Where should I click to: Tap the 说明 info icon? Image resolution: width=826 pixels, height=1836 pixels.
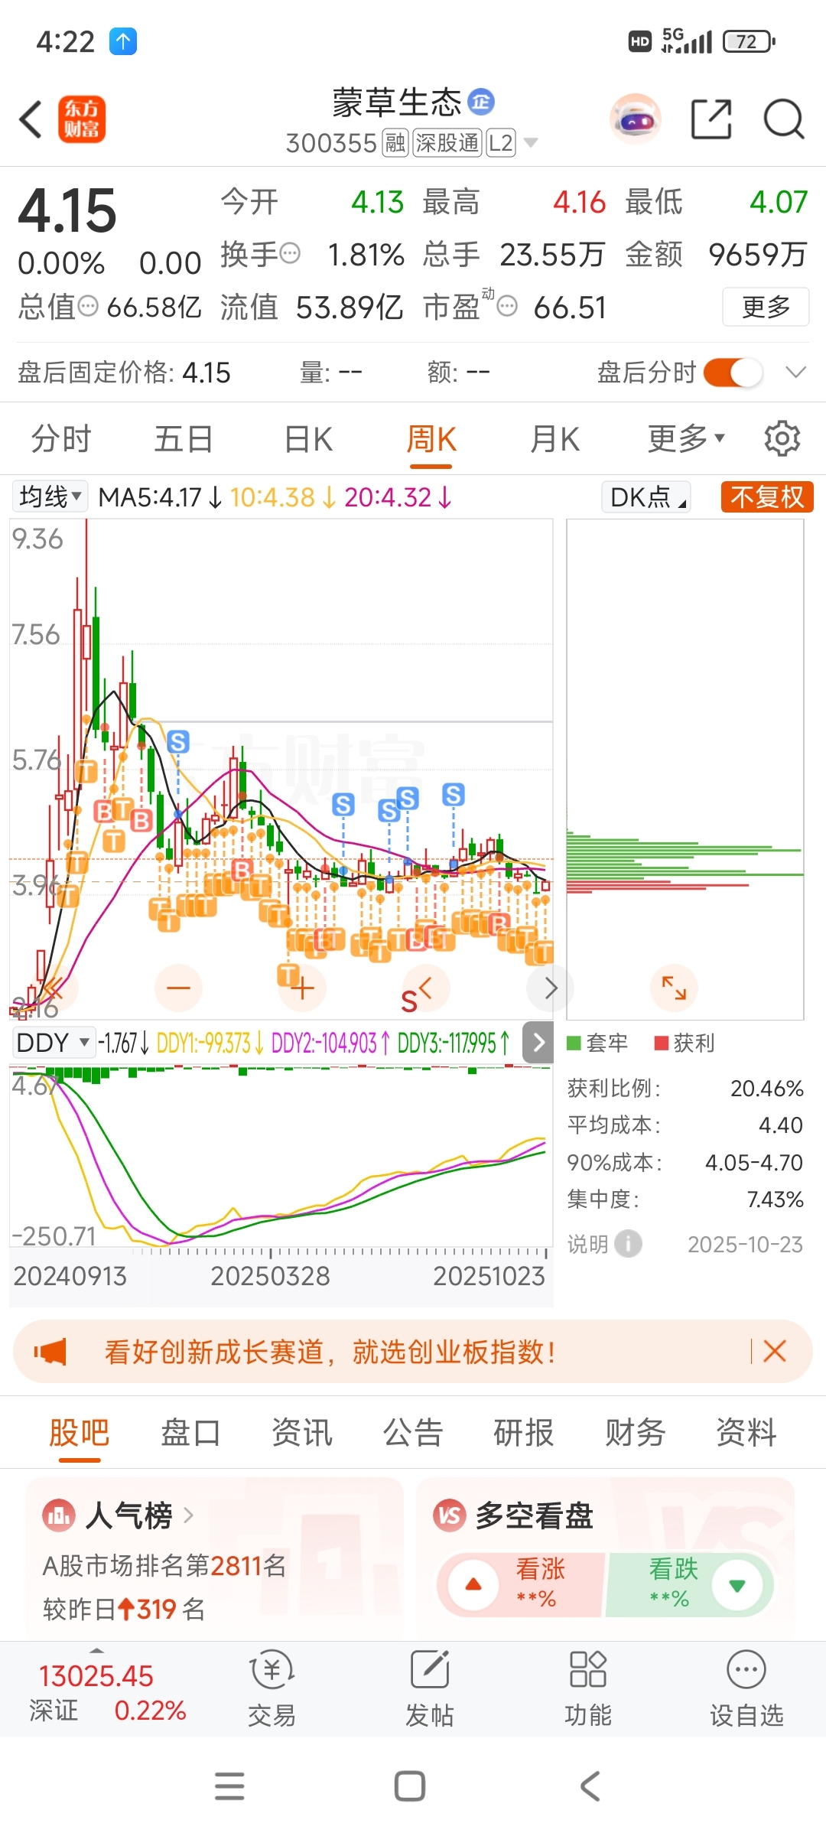[628, 1244]
